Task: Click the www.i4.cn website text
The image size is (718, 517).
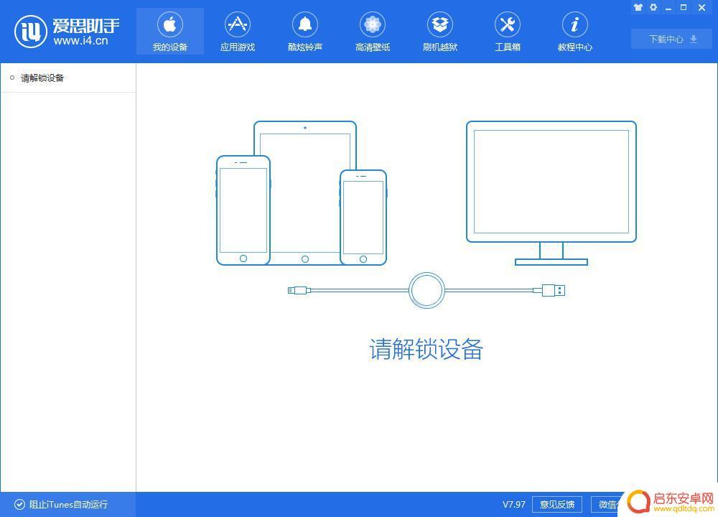Action: coord(80,40)
